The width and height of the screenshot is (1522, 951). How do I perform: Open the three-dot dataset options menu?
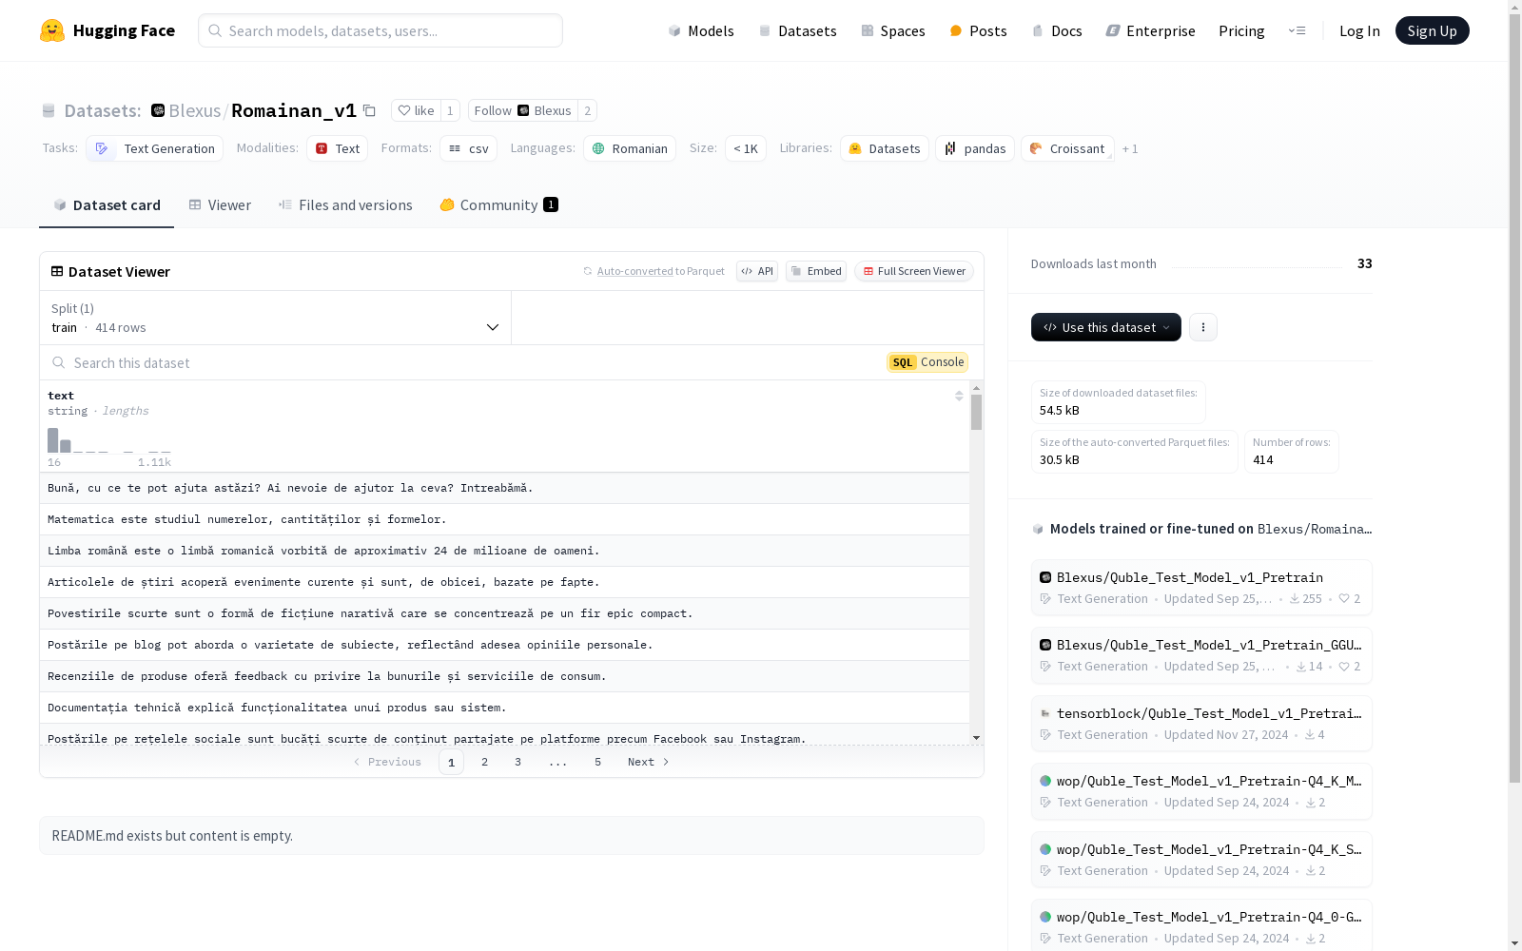click(1203, 327)
